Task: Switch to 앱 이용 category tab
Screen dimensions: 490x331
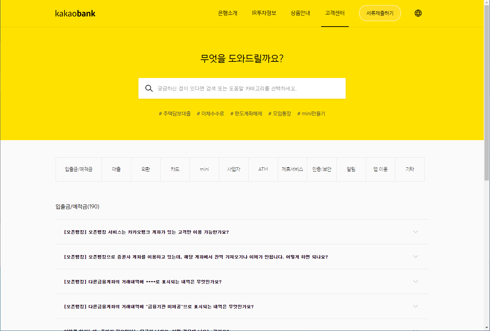Action: [x=381, y=169]
